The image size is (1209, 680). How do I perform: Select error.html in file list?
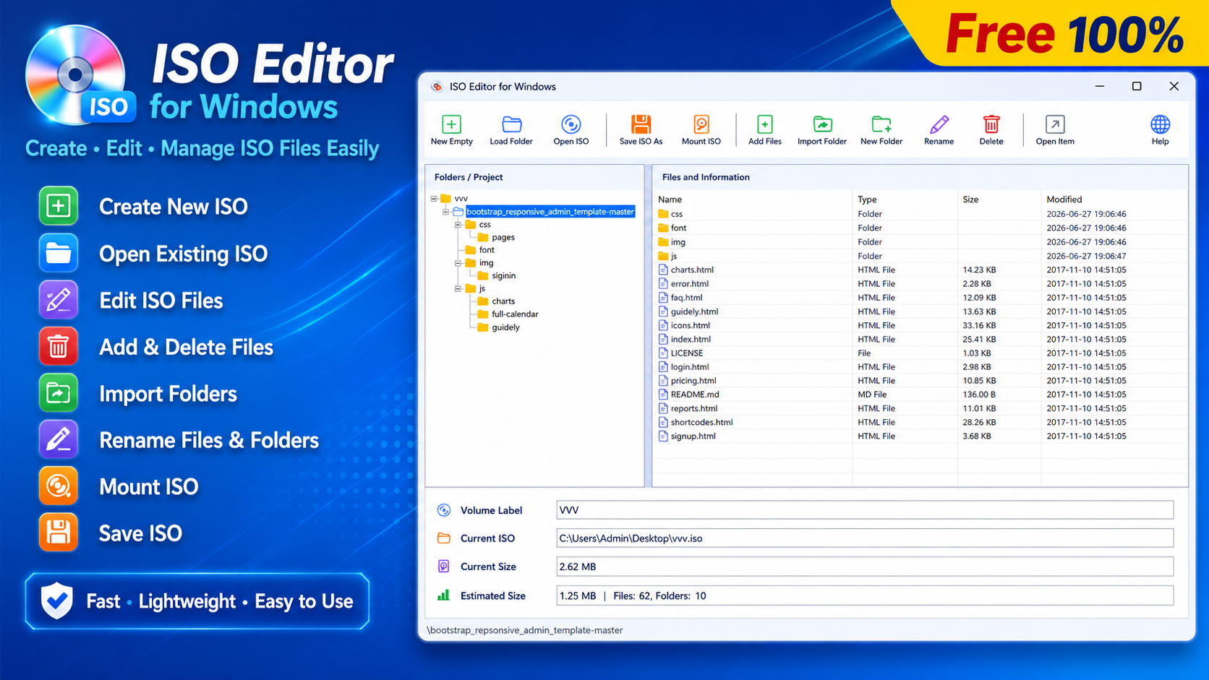(689, 283)
